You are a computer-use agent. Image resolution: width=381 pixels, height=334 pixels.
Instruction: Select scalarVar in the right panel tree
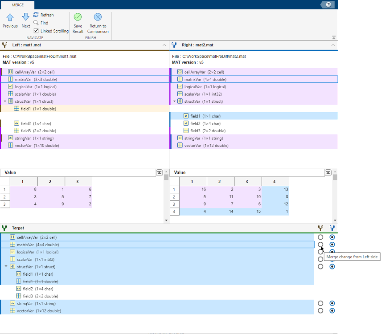(x=199, y=94)
